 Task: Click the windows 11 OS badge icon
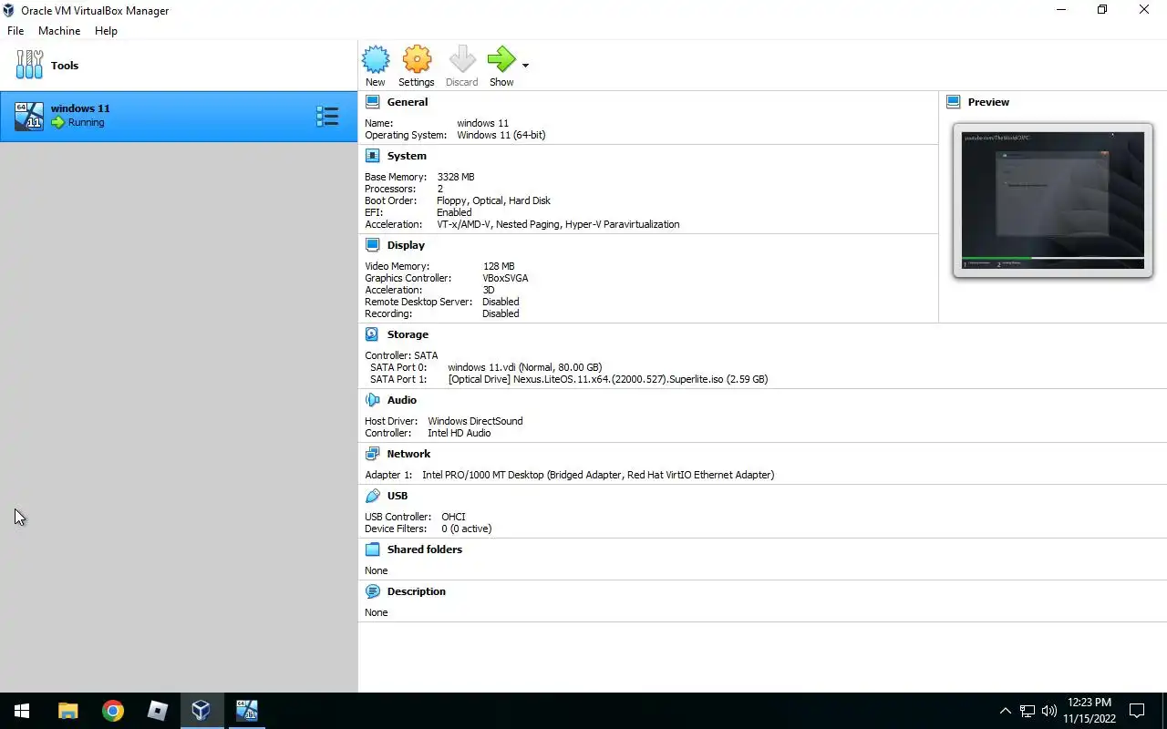pyautogui.click(x=29, y=116)
